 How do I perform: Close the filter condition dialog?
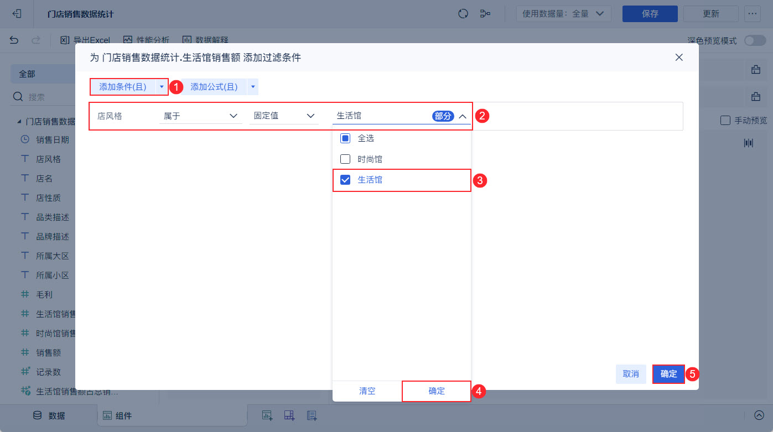(679, 58)
